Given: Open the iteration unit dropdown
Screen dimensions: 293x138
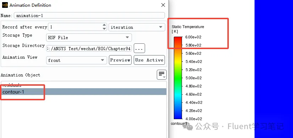Looking at the screenshot, I should click(137, 27).
